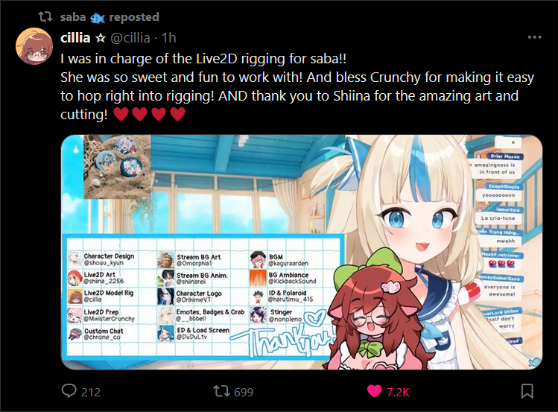Click the star icon next to cillia
558x412 pixels.
pos(101,38)
